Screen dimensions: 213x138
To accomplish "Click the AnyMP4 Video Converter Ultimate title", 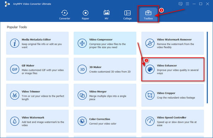I will point(32,4).
